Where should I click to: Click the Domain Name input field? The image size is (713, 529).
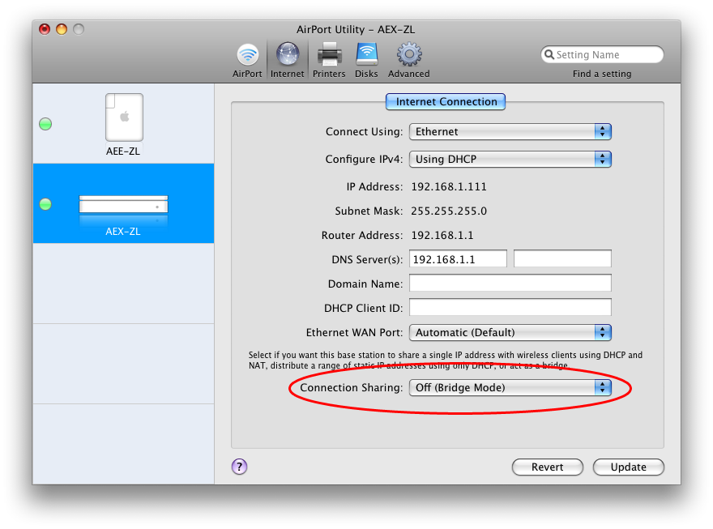[x=510, y=284]
